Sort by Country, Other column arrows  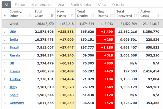tap(30, 15)
